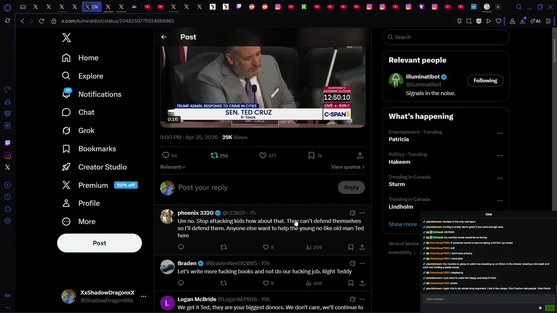Open illuminatibot profile in Relevant people
Image resolution: width=557 pixels, height=313 pixels.
click(x=423, y=77)
